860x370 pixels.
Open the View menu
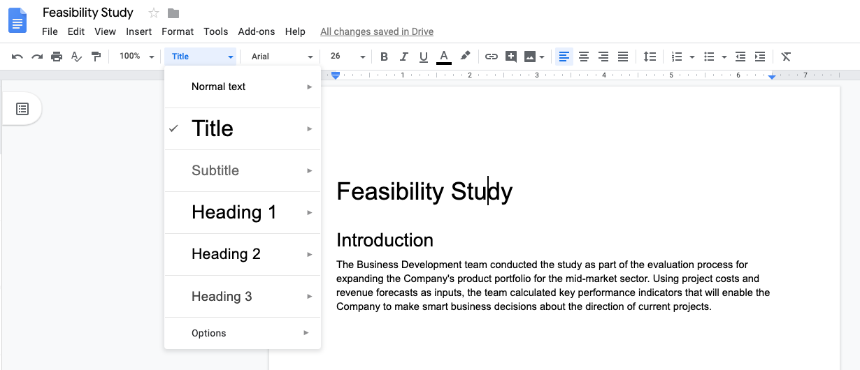click(x=106, y=31)
